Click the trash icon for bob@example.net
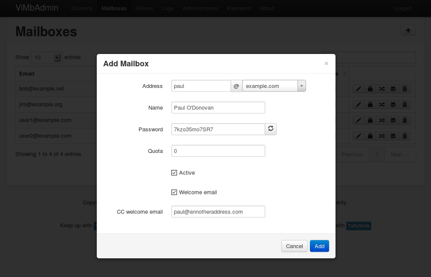The height and width of the screenshot is (277, 431). pyautogui.click(x=404, y=89)
